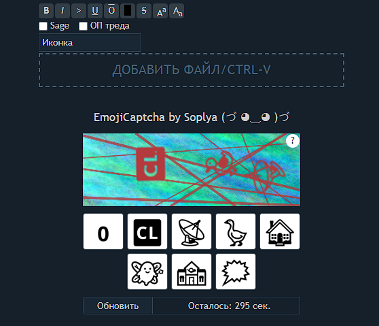Select the satellite dish emoji tile
Screen dimensions: 379x326
point(192,231)
